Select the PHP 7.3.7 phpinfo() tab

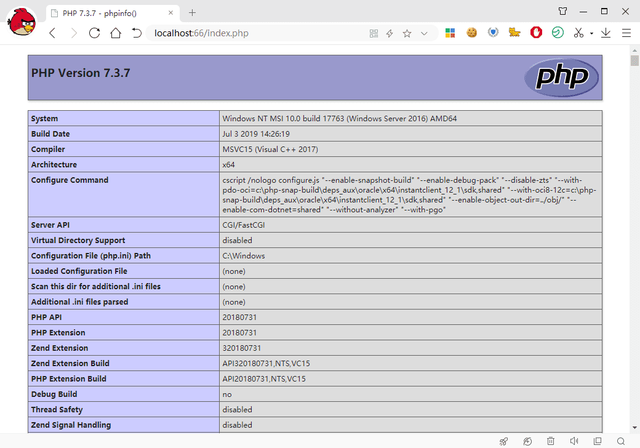108,12
